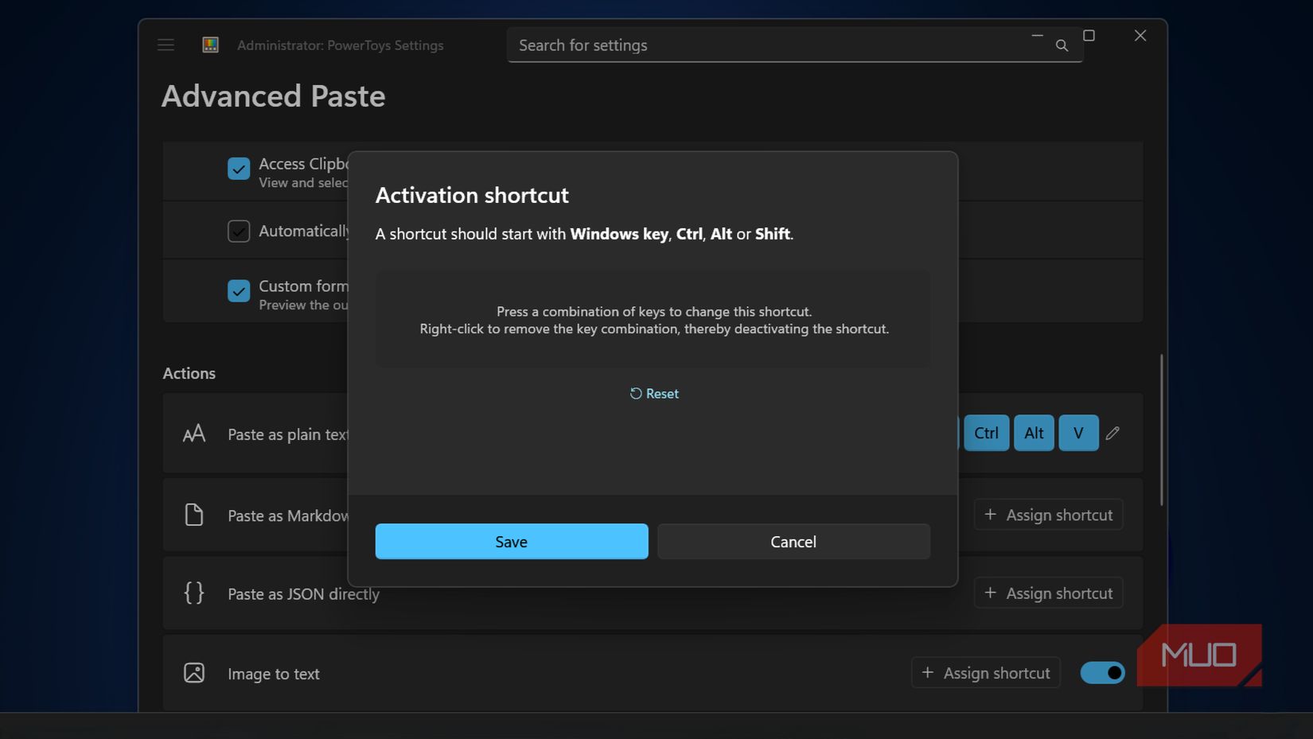Reset the shortcut to default
Screen dimensions: 1313x739
pos(654,394)
